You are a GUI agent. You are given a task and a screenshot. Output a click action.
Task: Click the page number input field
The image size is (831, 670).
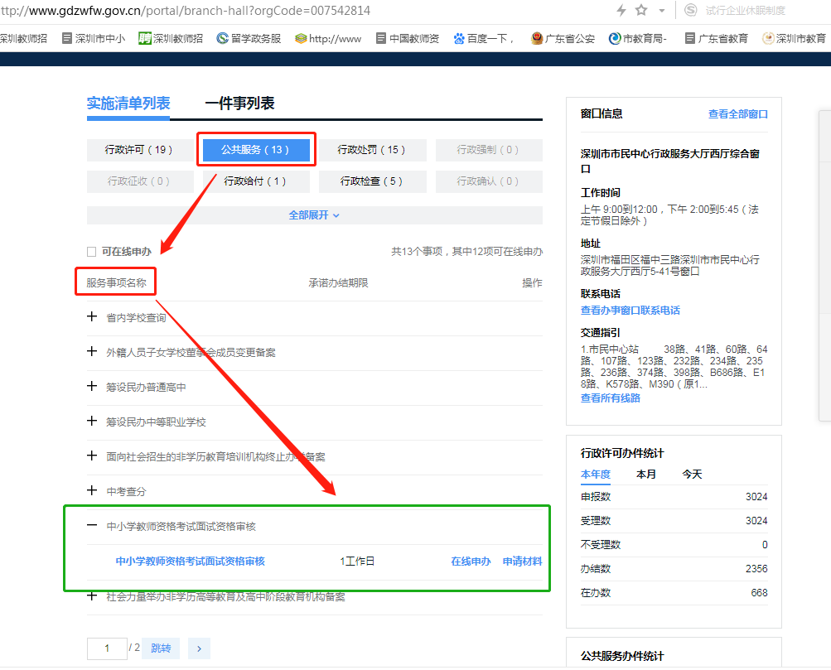click(x=105, y=648)
